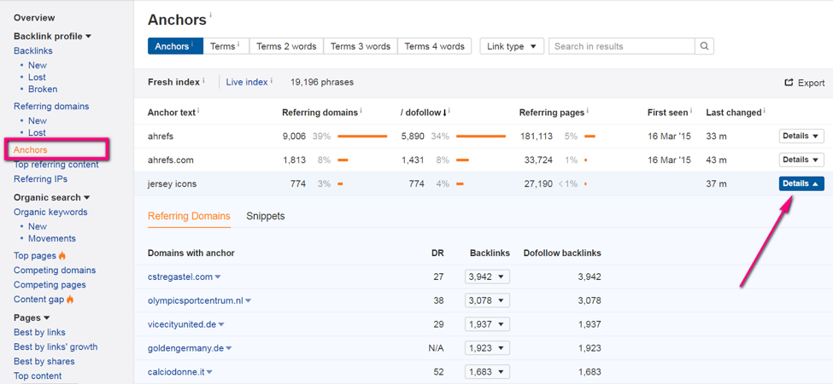The height and width of the screenshot is (384, 833).
Task: Open the Link type dropdown
Action: (512, 46)
